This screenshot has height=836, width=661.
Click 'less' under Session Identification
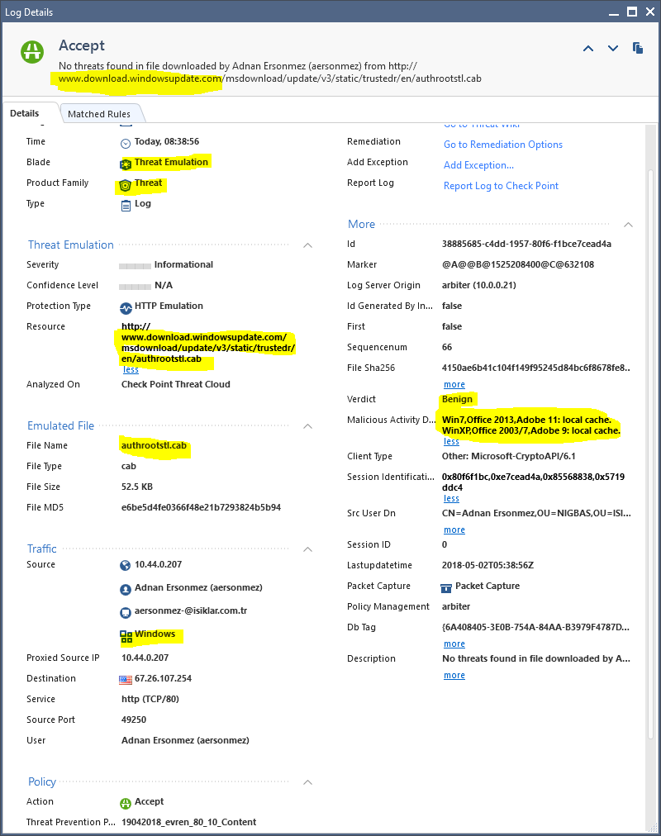click(x=451, y=498)
